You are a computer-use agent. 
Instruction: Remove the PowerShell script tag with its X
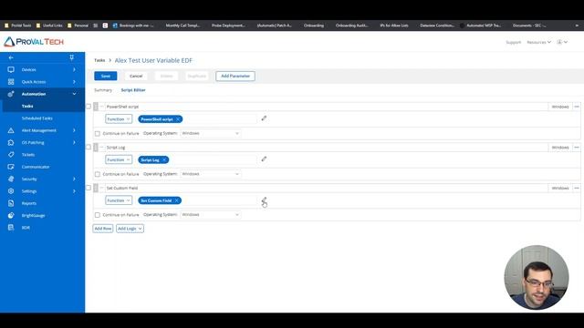tap(178, 119)
